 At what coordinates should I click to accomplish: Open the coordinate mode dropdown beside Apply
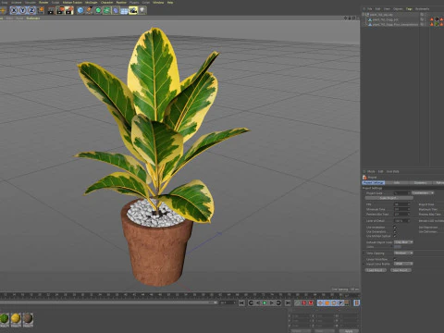pyautogui.click(x=302, y=331)
